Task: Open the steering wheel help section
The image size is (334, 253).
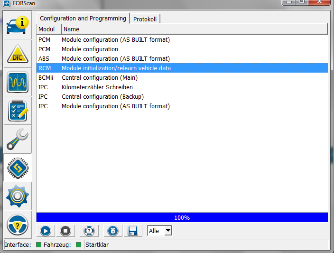Action: (18, 225)
